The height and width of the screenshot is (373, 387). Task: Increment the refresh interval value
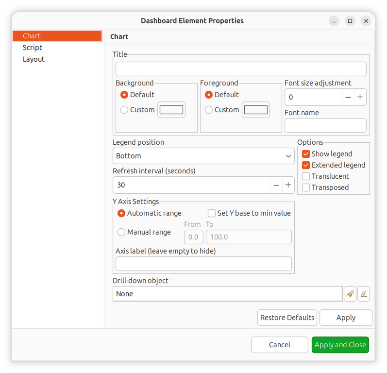pos(288,185)
